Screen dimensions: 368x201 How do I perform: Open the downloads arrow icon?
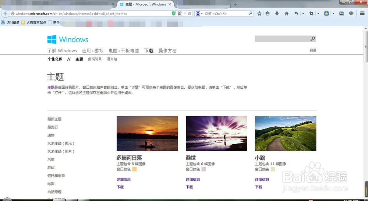pyautogui.click(x=277, y=13)
